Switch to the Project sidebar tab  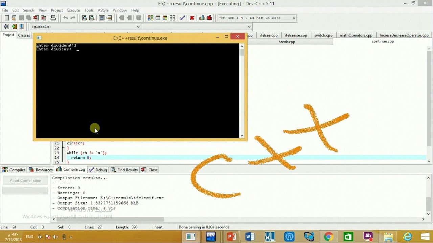click(8, 35)
